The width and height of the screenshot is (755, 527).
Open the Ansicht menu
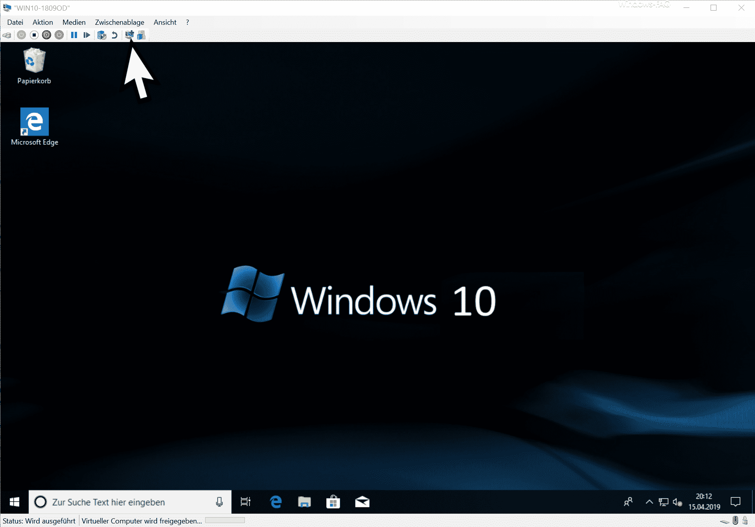(165, 22)
